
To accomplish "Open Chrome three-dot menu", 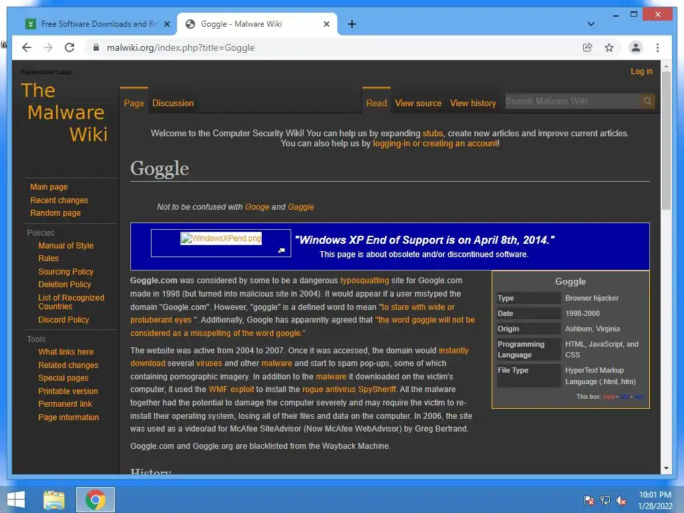I will point(657,47).
